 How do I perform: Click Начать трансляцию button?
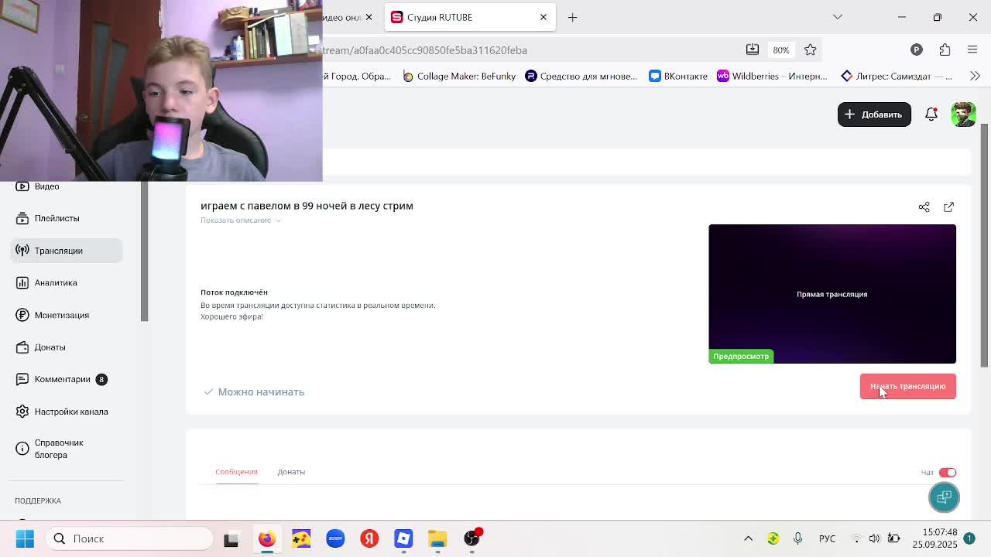[x=907, y=386]
